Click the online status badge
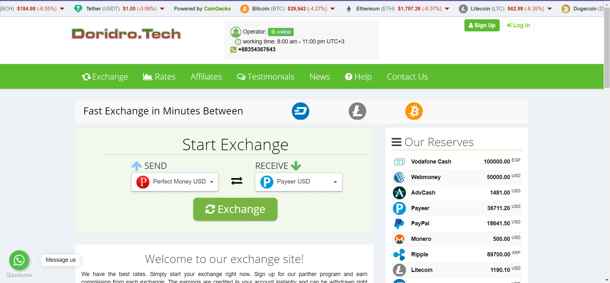The height and width of the screenshot is (283, 610). (x=281, y=32)
